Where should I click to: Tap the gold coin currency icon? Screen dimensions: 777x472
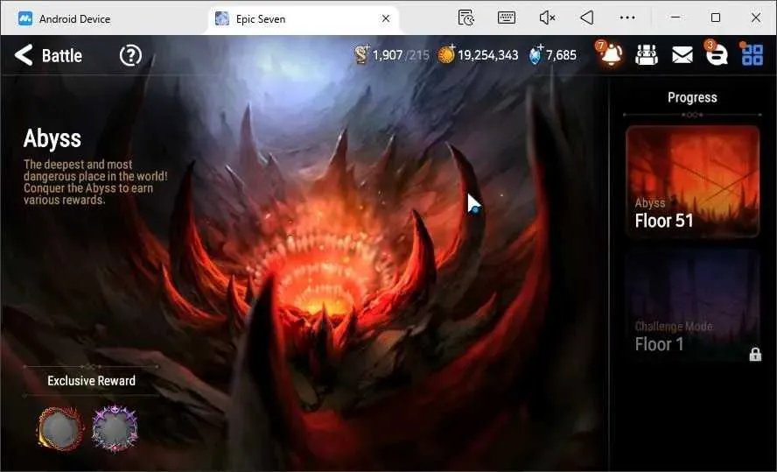[x=446, y=54]
